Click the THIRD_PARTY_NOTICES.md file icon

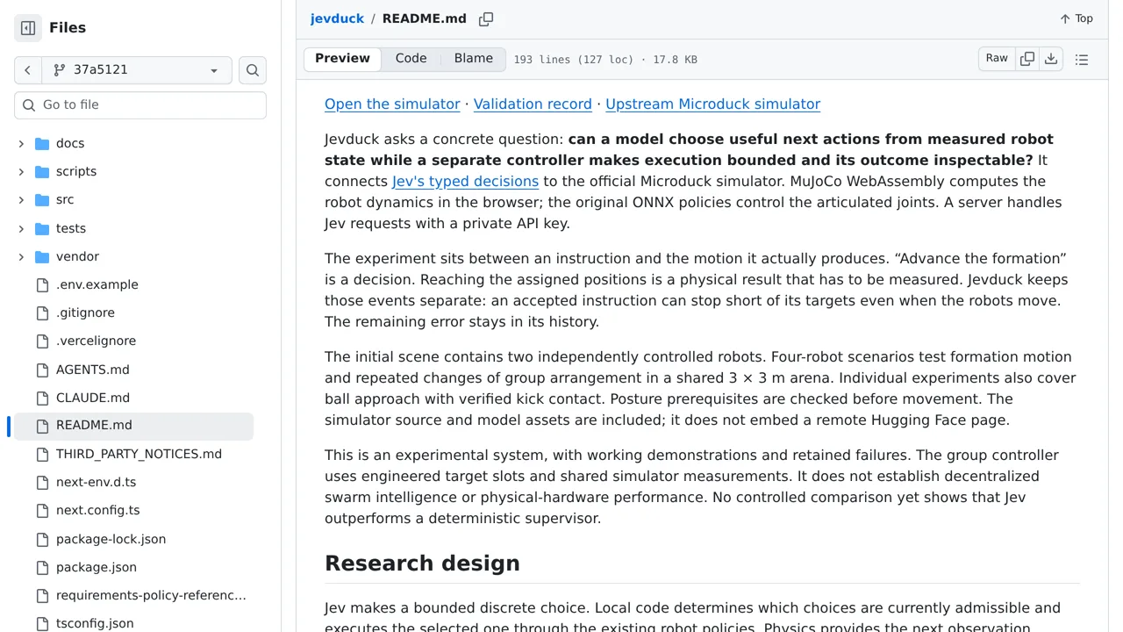[x=42, y=455]
